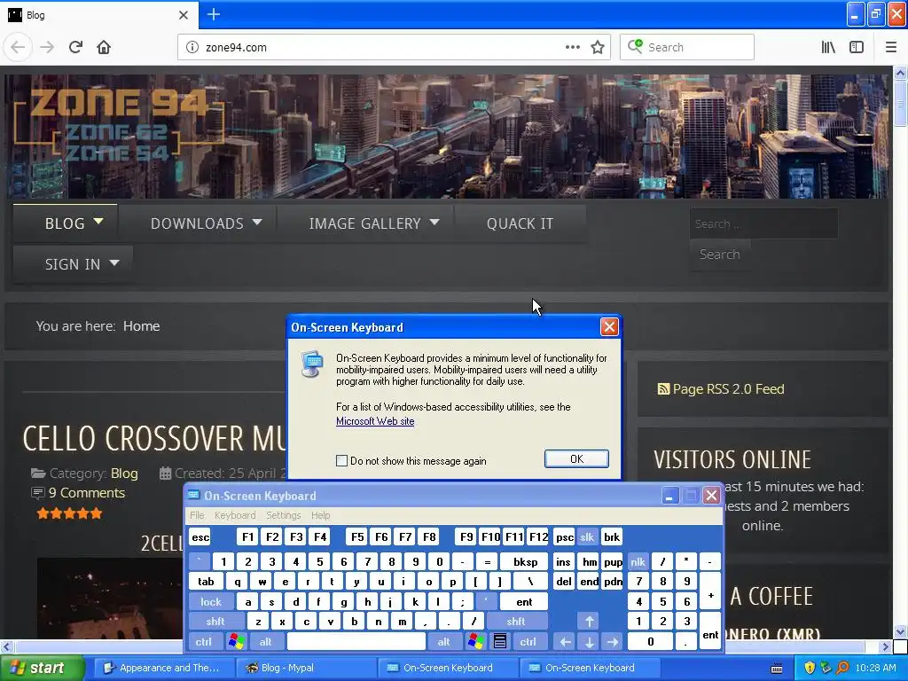The image size is (908, 681).
Task: Open the Library icon in toolbar
Action: point(828,47)
